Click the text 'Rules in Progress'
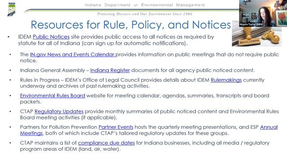This screenshot has height=161, width=287. [40, 80]
